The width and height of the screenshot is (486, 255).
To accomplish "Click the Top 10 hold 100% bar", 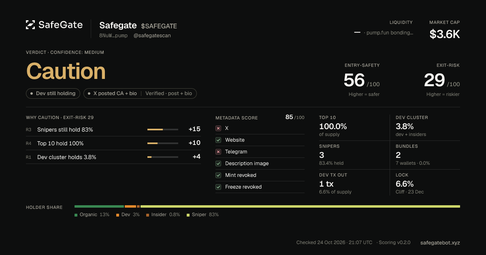I will (x=163, y=143).
